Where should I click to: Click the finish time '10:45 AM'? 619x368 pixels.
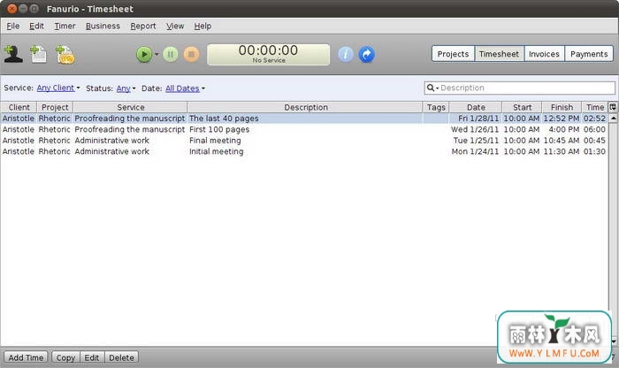[x=561, y=141]
